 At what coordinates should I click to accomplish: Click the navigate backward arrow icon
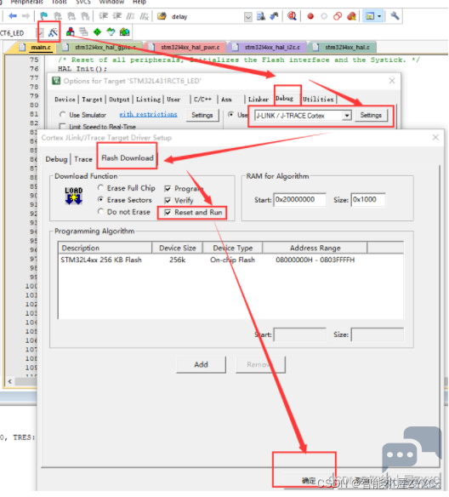pos(13,16)
